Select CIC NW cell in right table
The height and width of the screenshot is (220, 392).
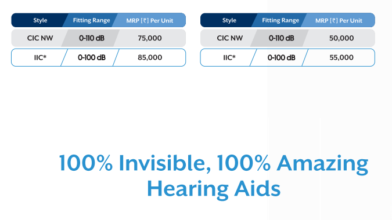pyautogui.click(x=229, y=38)
